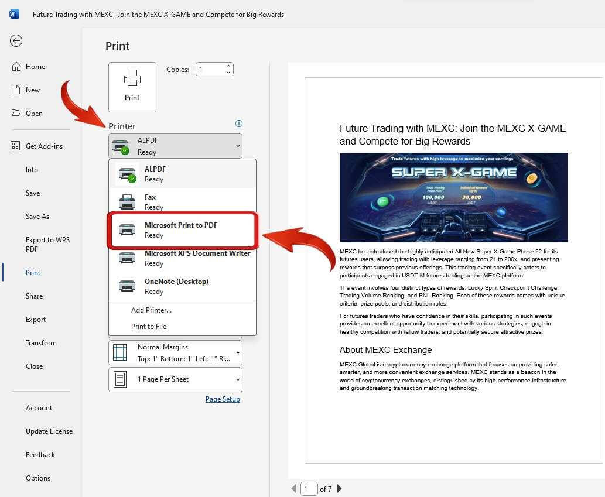Open the Info tab in sidebar

[32, 170]
